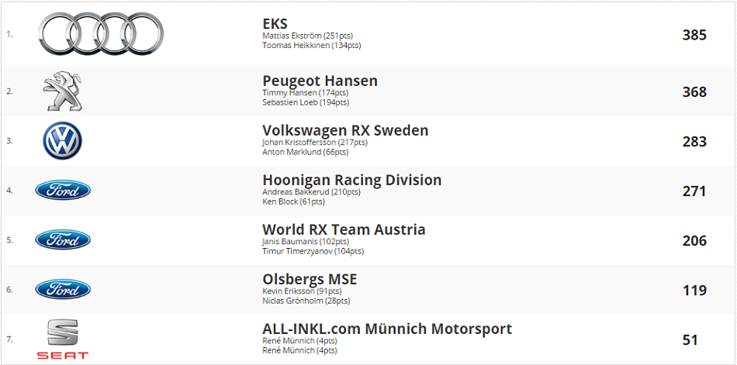This screenshot has height=365, width=737.
Task: Click driver Sebastien Loeb (194pts)
Action: coord(306,102)
